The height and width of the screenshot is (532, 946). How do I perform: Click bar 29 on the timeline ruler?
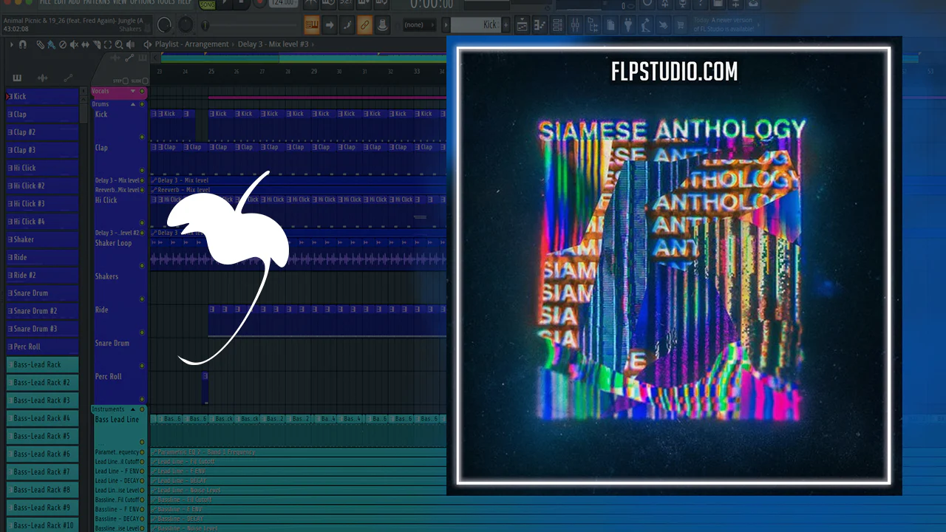pyautogui.click(x=314, y=72)
